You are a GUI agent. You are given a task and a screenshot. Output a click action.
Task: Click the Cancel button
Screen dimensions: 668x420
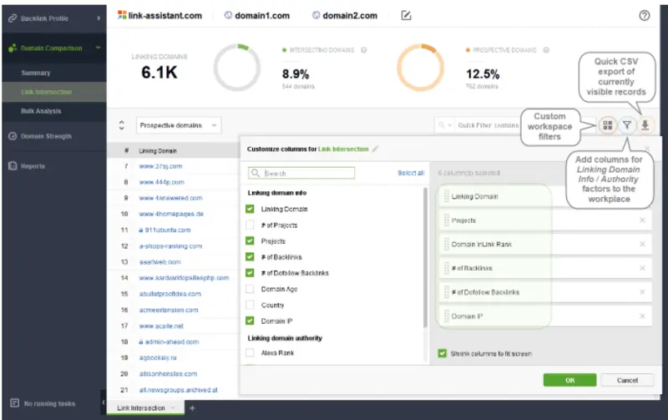coord(627,380)
